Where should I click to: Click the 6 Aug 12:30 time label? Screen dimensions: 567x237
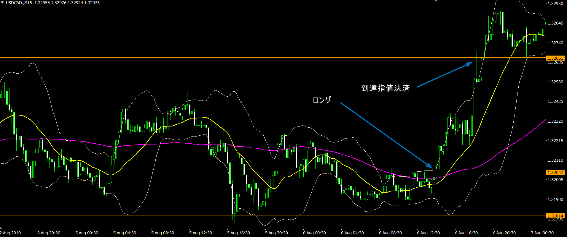pos(428,233)
